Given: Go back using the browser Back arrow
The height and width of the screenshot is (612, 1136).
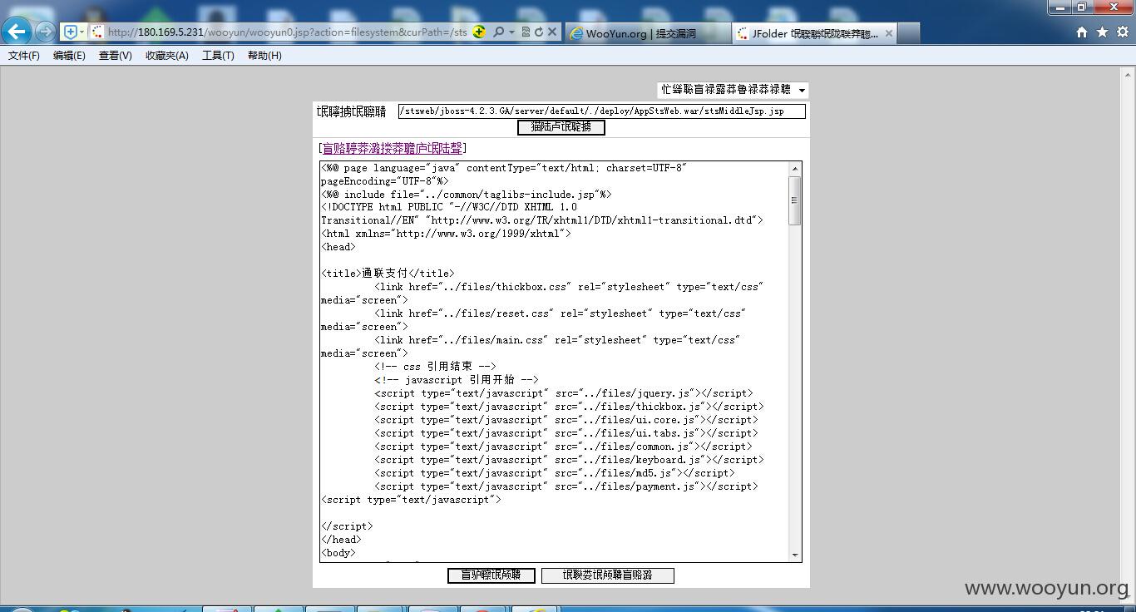Looking at the screenshot, I should click(17, 32).
